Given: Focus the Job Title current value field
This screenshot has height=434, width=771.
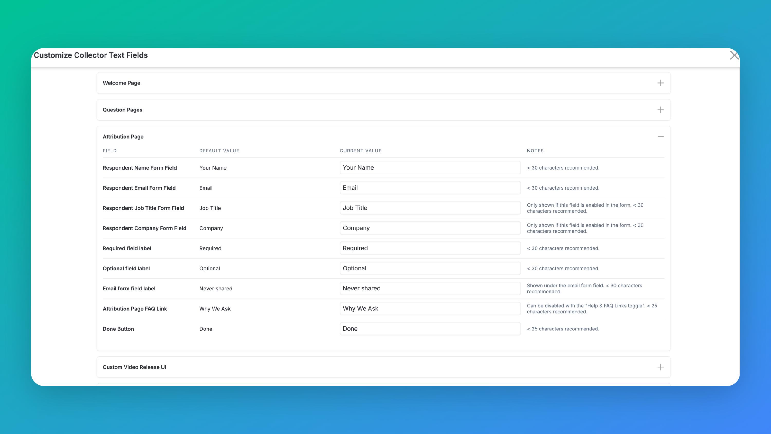Looking at the screenshot, I should click(x=430, y=208).
